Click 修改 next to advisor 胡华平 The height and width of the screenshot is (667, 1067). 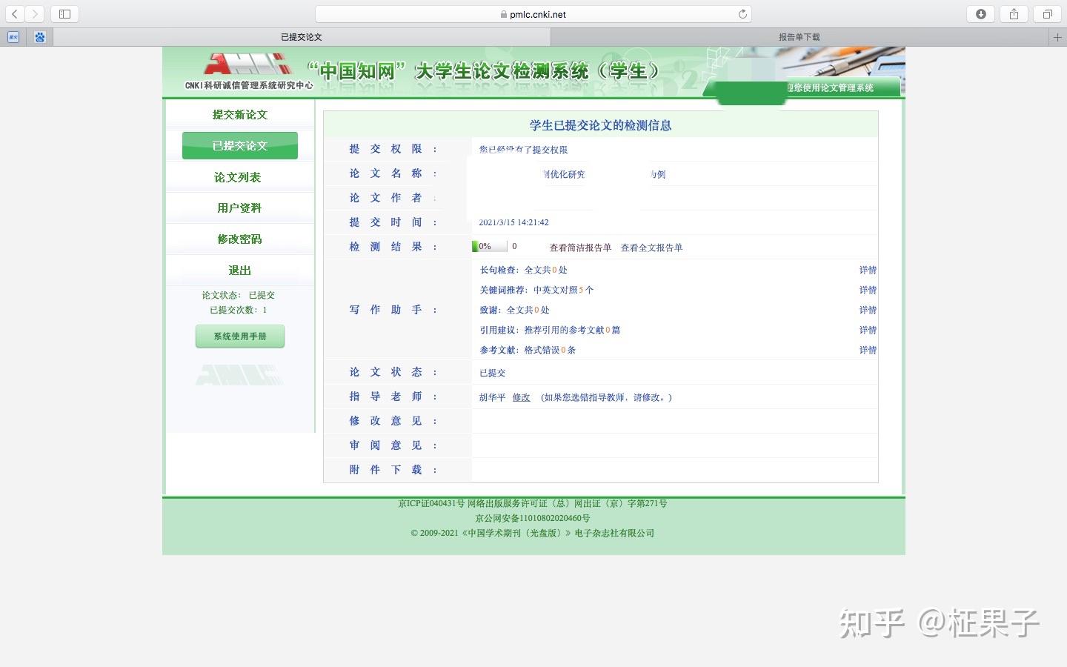522,397
